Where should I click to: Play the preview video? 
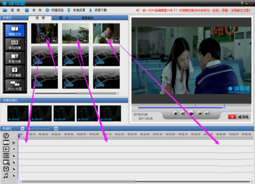191,113
